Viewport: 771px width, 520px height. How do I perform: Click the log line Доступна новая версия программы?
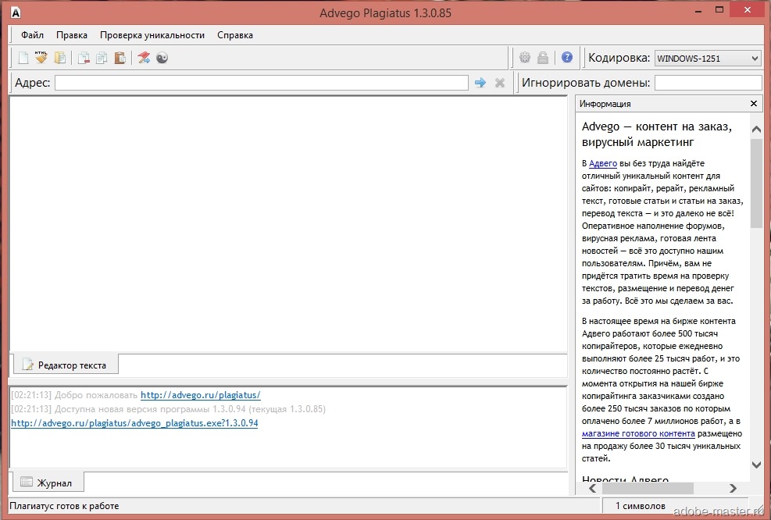click(x=168, y=409)
